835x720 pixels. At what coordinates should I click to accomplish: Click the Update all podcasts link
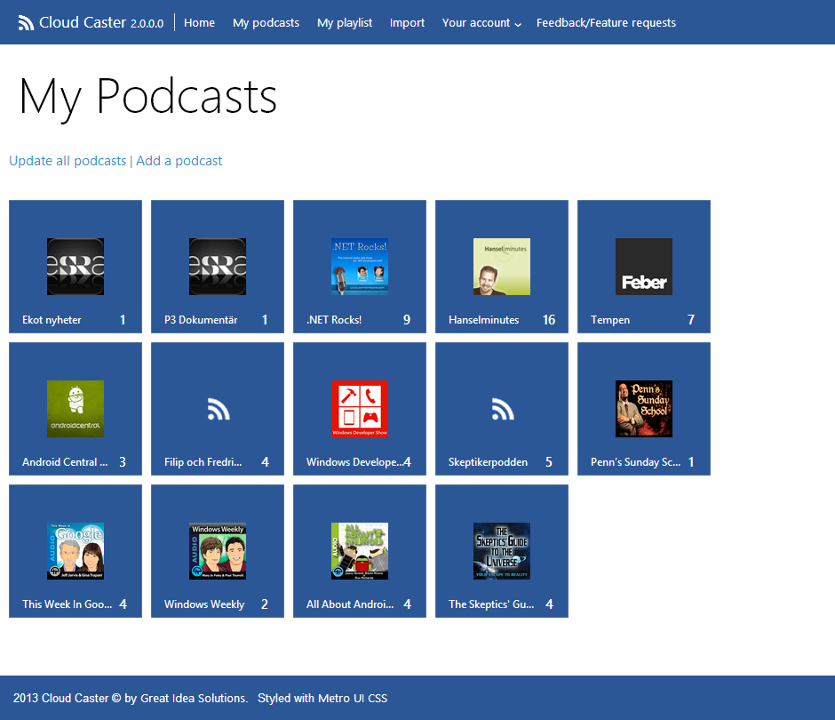click(x=68, y=161)
